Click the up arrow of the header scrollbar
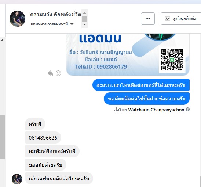201x187 pixels. pos(84,13)
